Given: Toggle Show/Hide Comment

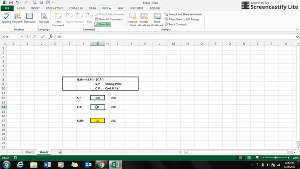Looking at the screenshot, I should click(x=110, y=14).
